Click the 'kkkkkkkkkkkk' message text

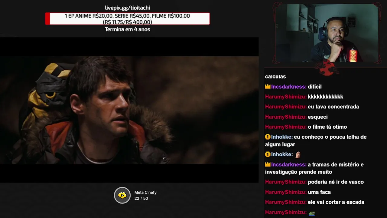click(325, 97)
